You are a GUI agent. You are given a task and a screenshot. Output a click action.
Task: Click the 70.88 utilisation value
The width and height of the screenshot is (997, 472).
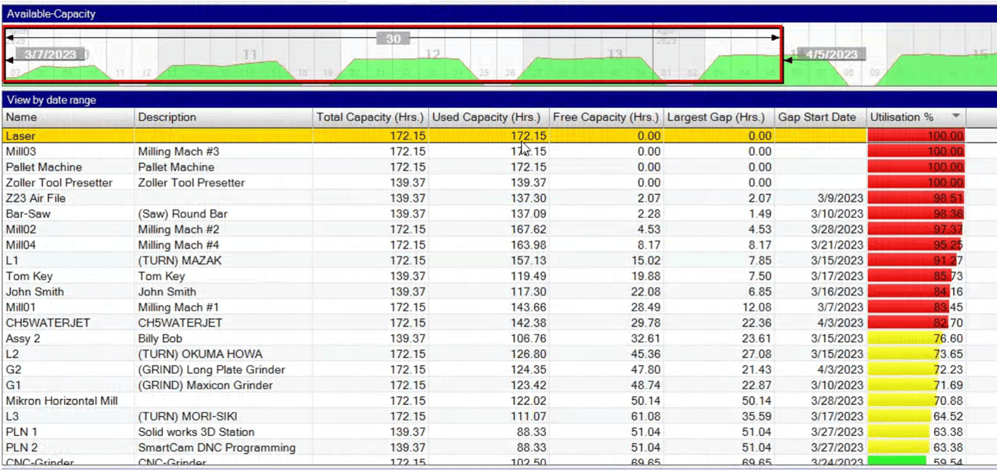[948, 401]
